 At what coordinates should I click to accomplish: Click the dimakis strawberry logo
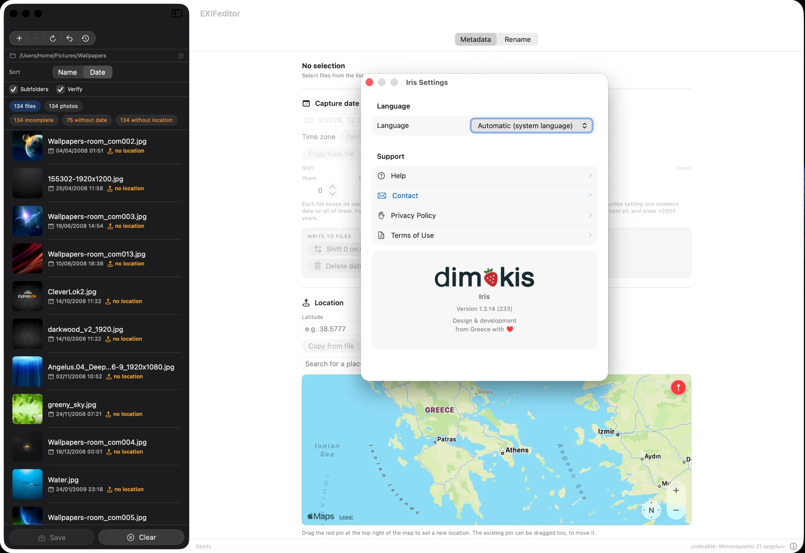coord(484,277)
